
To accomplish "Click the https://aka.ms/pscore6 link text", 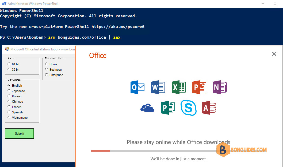I will click(x=118, y=27).
